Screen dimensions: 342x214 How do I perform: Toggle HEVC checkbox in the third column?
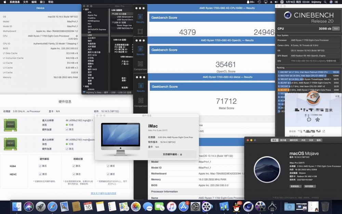click(x=108, y=174)
